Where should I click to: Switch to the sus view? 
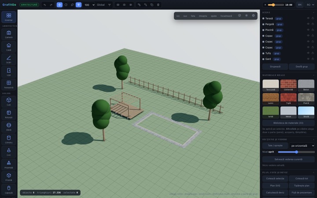(185, 16)
